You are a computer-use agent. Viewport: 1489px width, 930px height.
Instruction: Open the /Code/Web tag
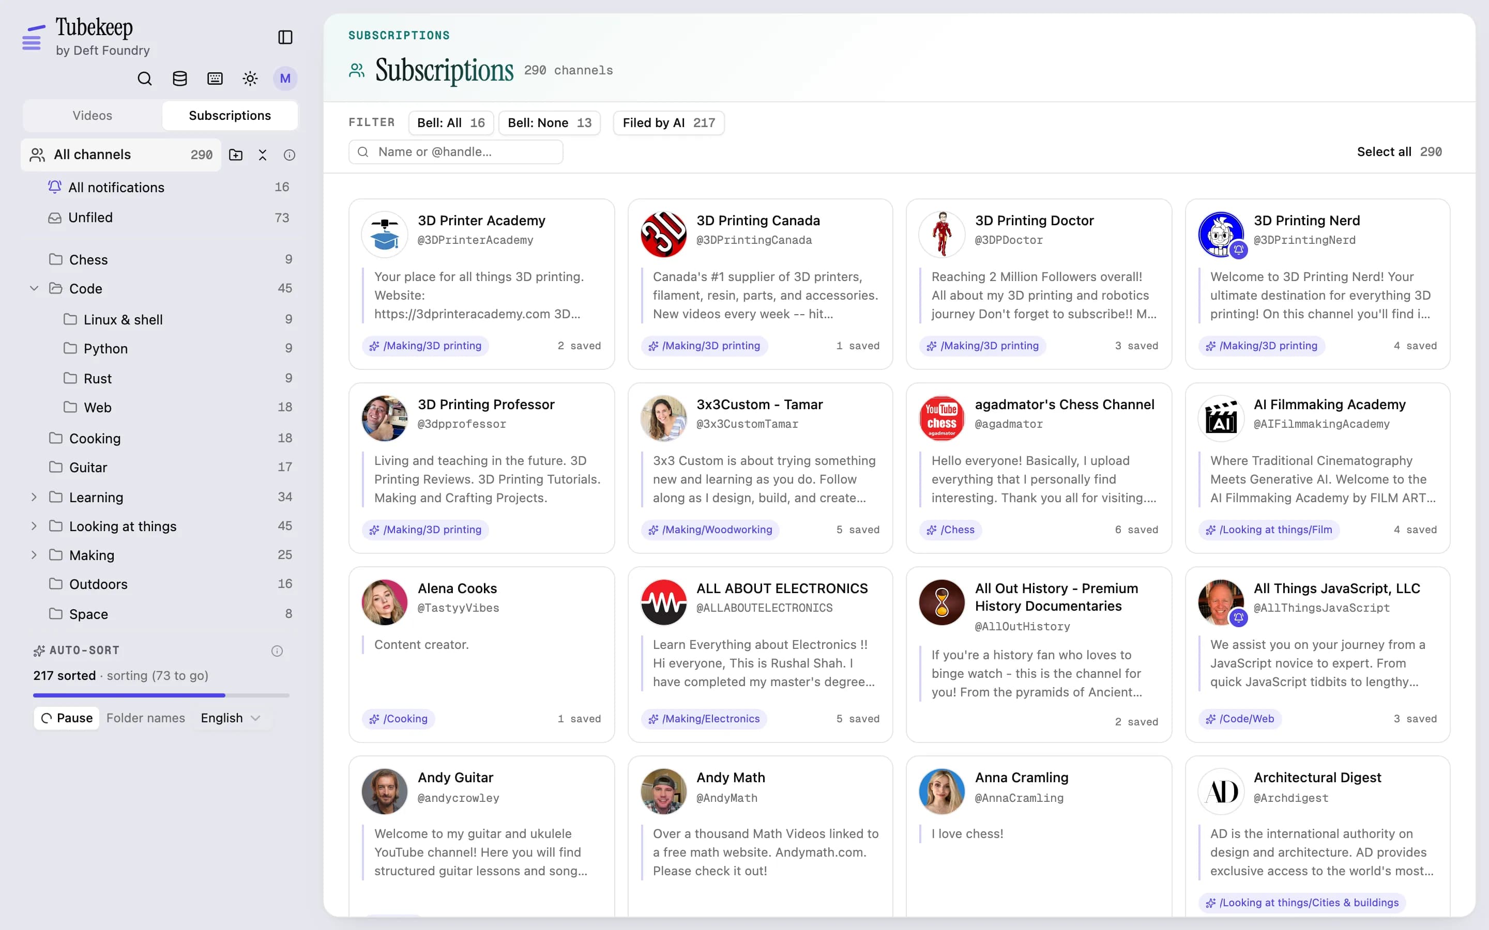1240,718
